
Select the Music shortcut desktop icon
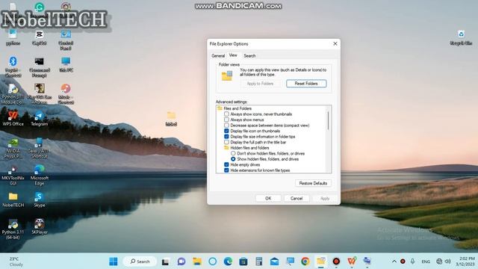[66, 93]
